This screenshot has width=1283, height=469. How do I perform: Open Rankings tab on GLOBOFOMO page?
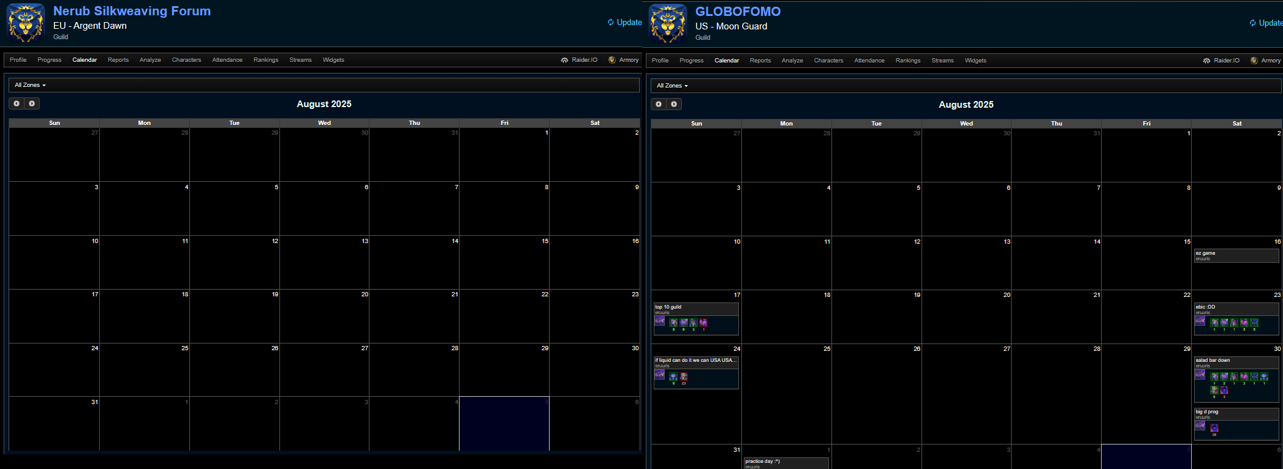pos(908,61)
